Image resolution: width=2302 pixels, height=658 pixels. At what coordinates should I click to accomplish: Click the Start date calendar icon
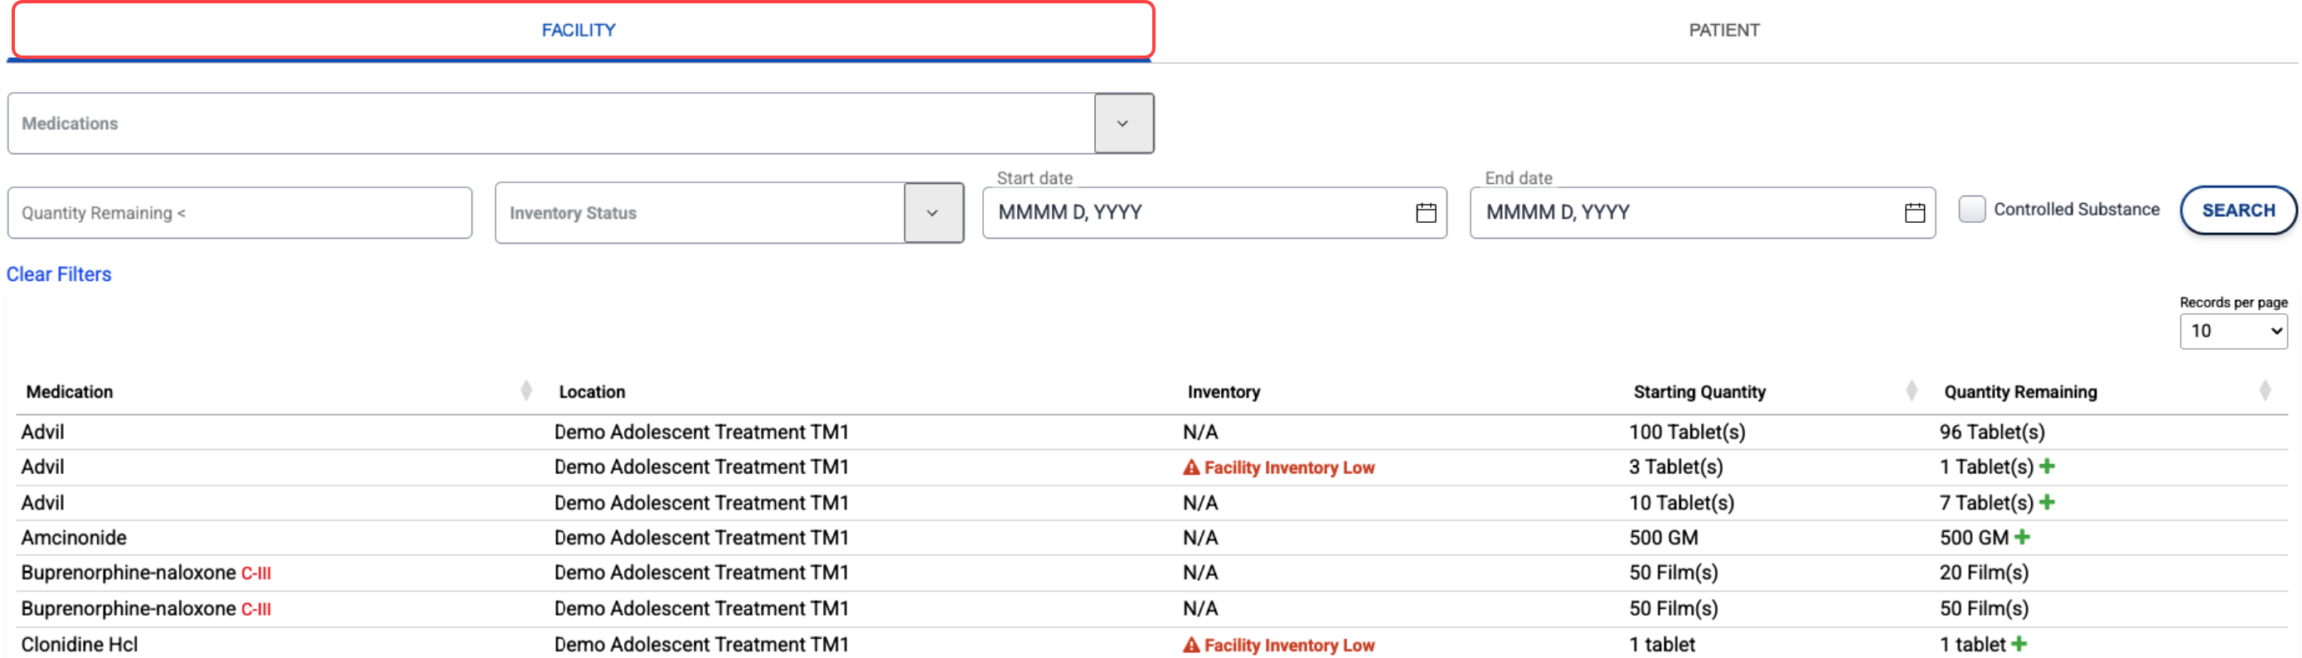tap(1425, 212)
